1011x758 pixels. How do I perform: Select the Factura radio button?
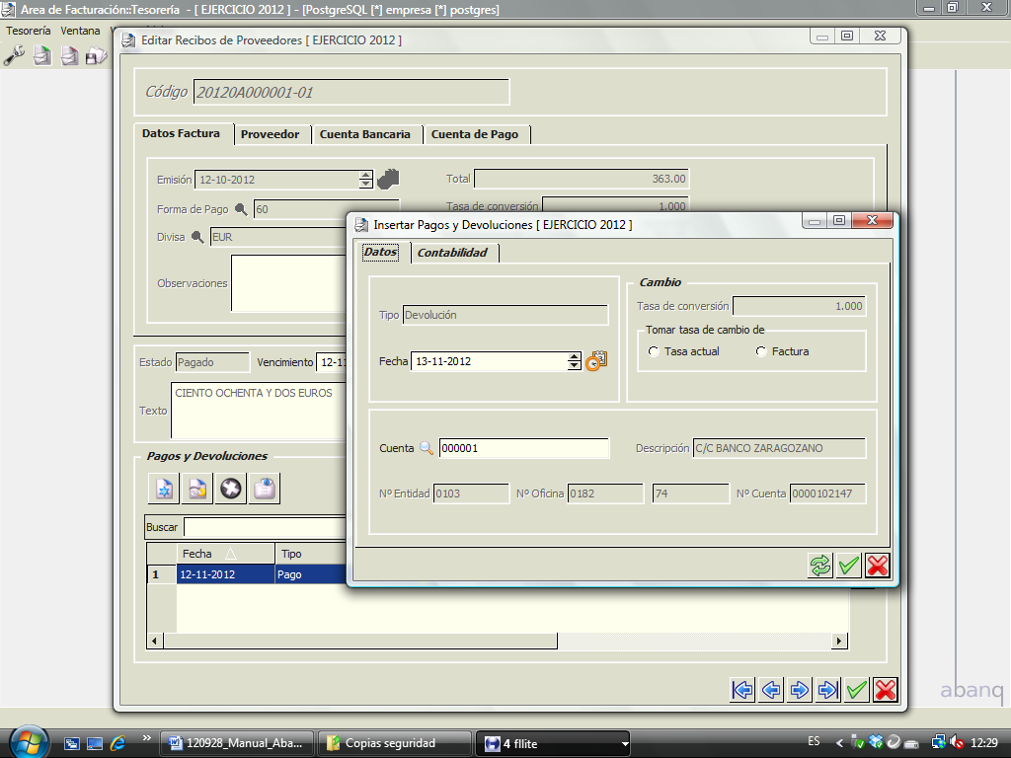click(761, 351)
